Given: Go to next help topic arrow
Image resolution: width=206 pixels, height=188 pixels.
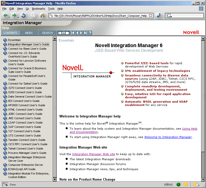Looking at the screenshot, I should [81, 33].
